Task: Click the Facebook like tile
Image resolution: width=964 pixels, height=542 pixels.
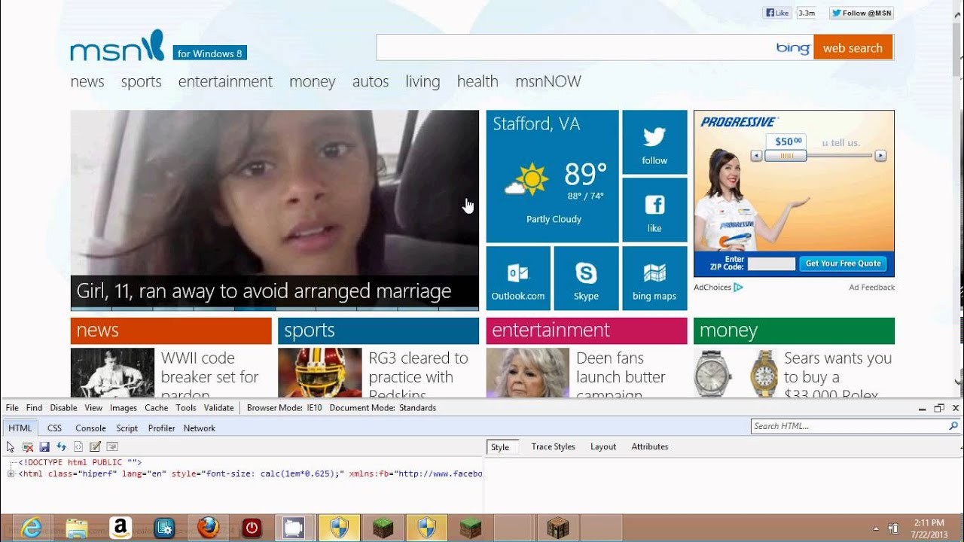Action: [x=654, y=210]
